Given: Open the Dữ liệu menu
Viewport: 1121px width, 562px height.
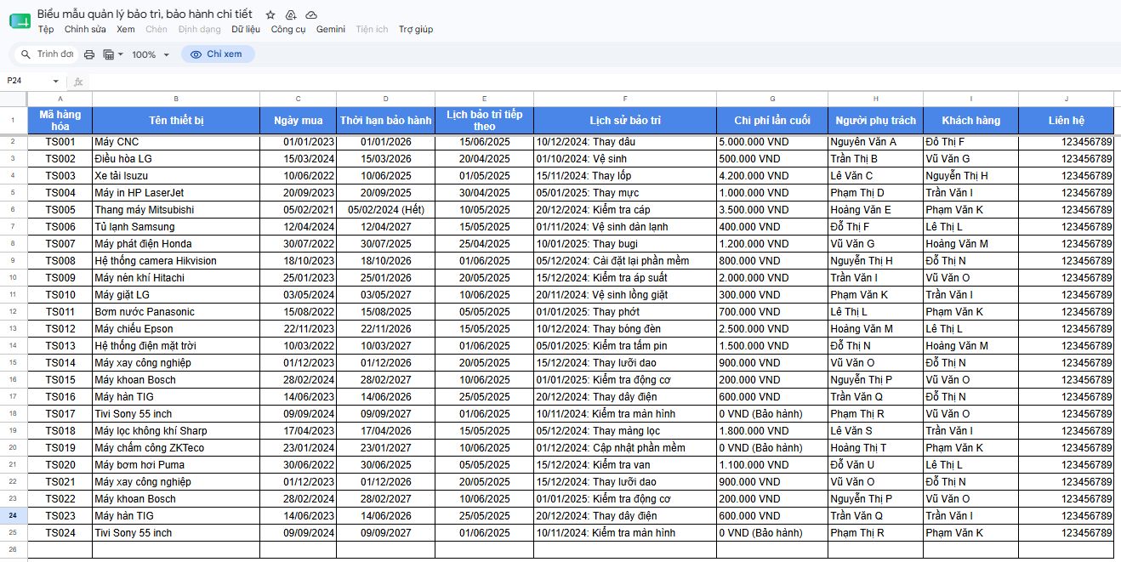Looking at the screenshot, I should [x=246, y=29].
